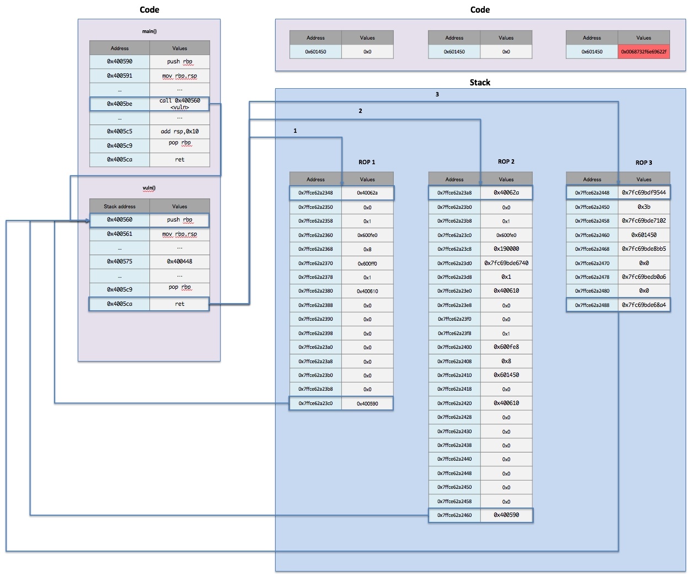Click the Stack address column header

[120, 206]
